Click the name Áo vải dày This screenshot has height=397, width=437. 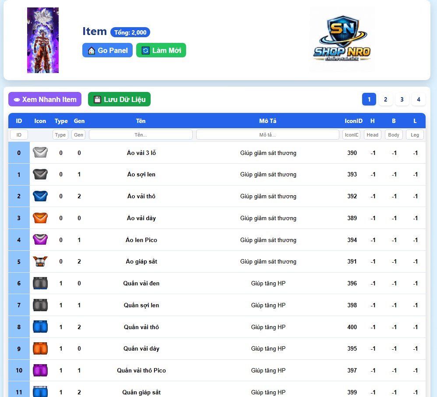click(x=141, y=218)
